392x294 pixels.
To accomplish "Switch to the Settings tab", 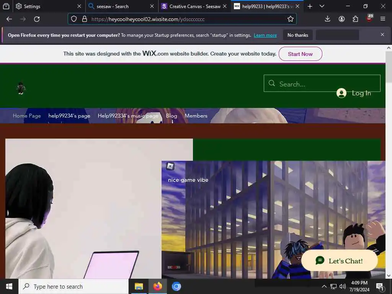I will click(x=49, y=6).
